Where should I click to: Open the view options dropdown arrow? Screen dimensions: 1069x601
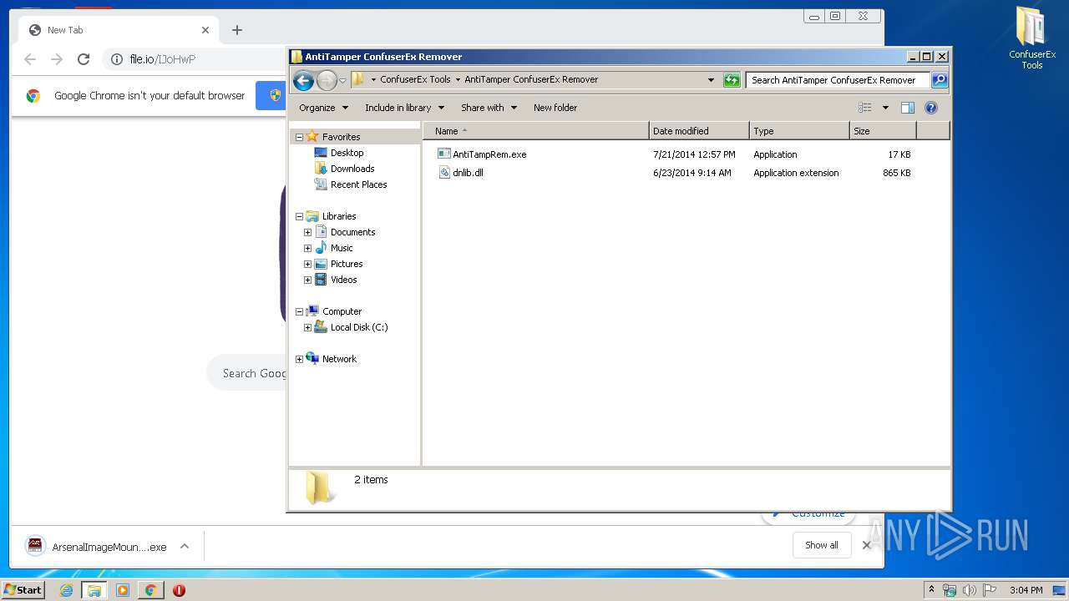(885, 108)
